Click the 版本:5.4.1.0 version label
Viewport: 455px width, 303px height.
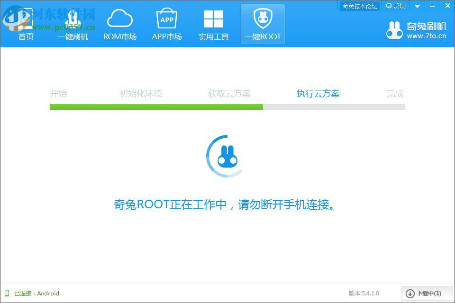click(364, 294)
